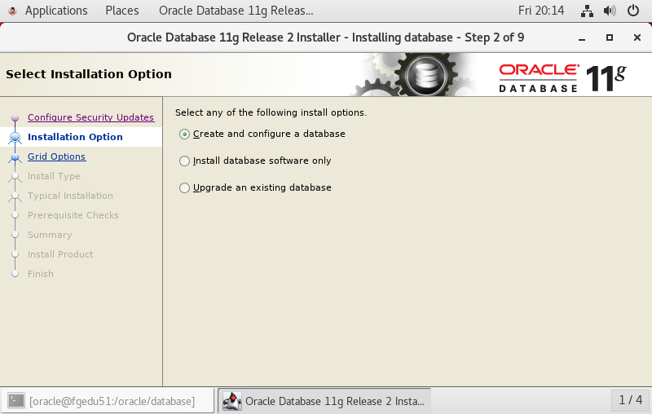Viewport: 652px width, 414px height.
Task: Click the Grid Options step bullet icon
Action: tap(15, 157)
